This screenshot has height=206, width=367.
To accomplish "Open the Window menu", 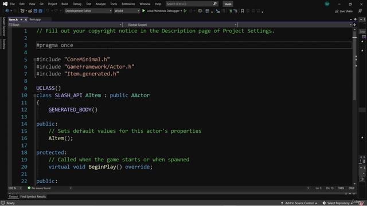I will tap(145, 4).
